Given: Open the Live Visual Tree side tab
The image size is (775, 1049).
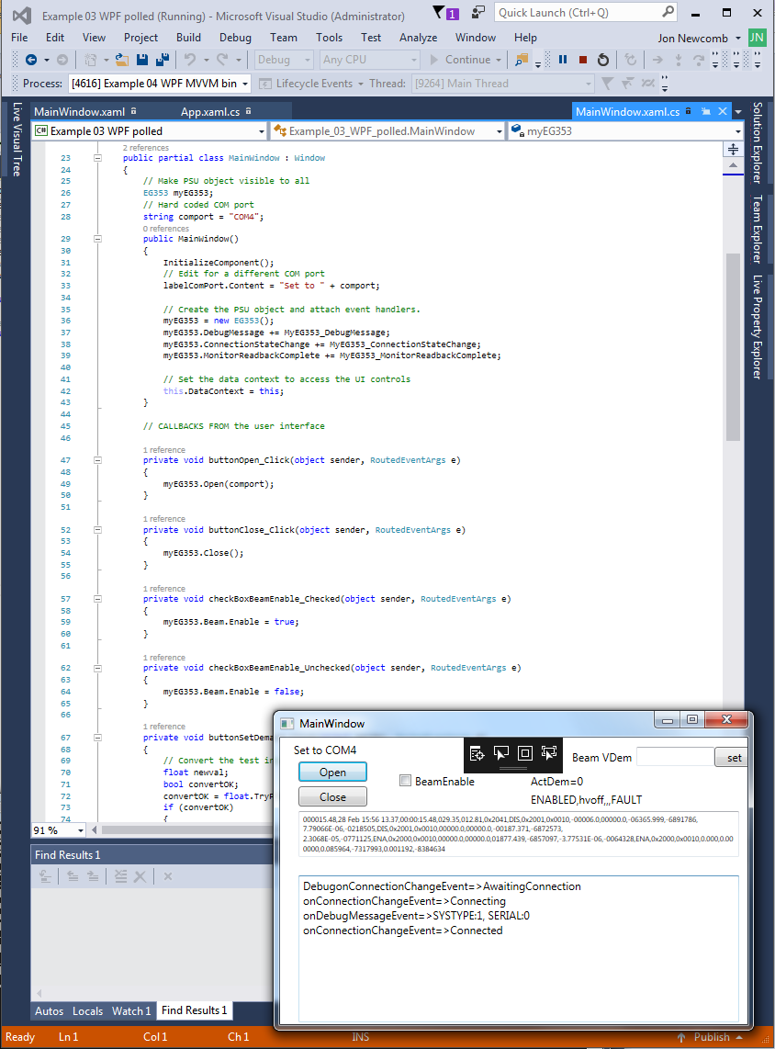Looking at the screenshot, I should pos(17,139).
